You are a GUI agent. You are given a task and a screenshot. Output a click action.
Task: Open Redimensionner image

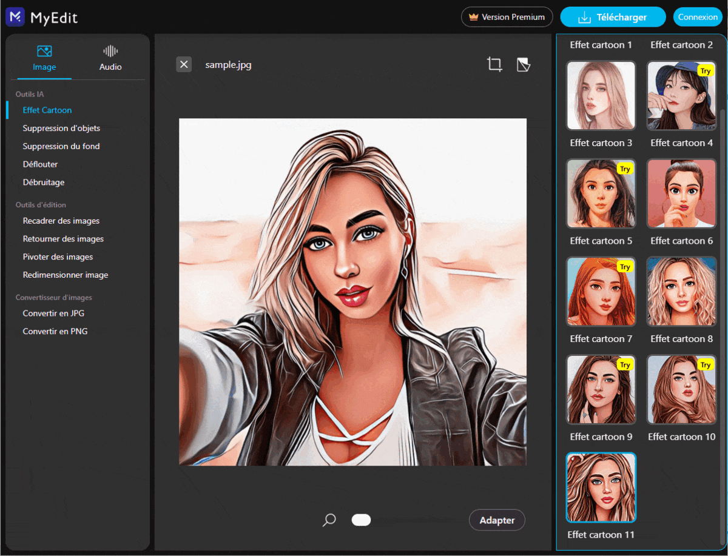[65, 275]
